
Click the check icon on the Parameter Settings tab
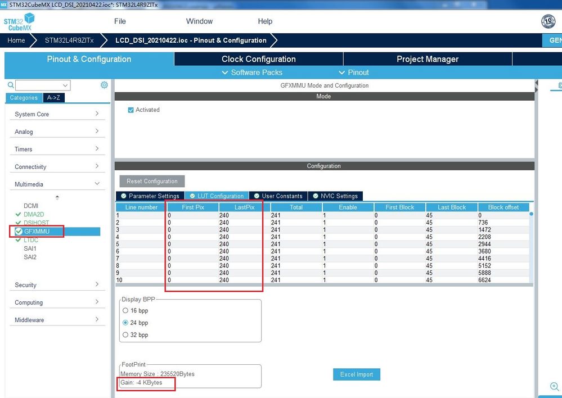(124, 196)
